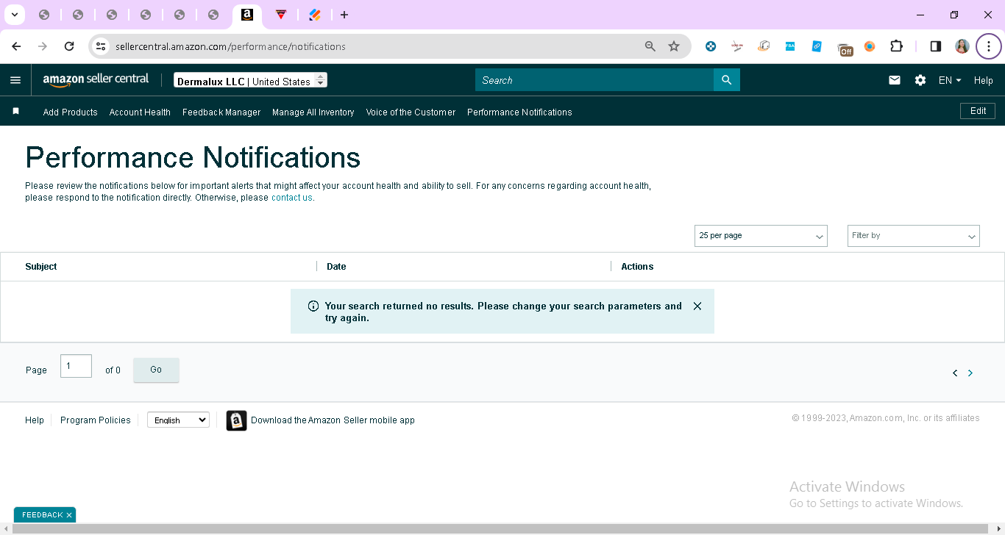Click in the Seller Central search field
Image resolution: width=1005 pixels, height=535 pixels.
click(594, 80)
